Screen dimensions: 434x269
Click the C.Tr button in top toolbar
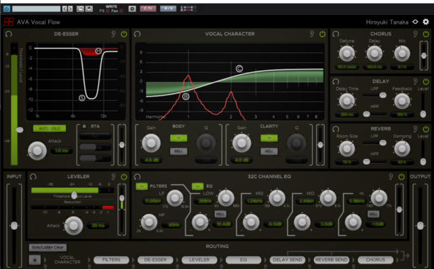pyautogui.click(x=148, y=9)
